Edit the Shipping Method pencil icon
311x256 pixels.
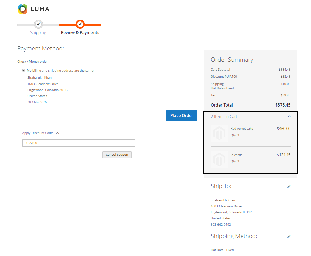point(289,236)
